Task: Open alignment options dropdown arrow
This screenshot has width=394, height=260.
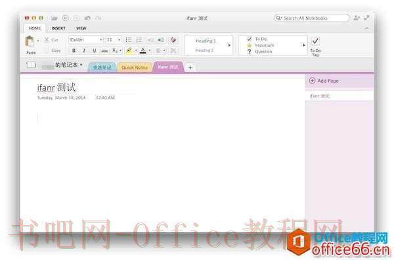Action: point(164,51)
